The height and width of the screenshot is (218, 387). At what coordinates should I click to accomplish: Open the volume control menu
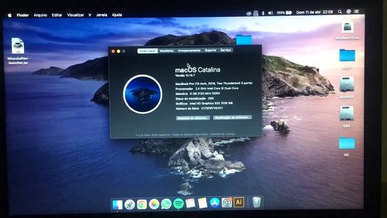(x=270, y=13)
